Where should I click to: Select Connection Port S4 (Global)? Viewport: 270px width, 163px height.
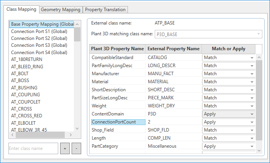(x=42, y=53)
